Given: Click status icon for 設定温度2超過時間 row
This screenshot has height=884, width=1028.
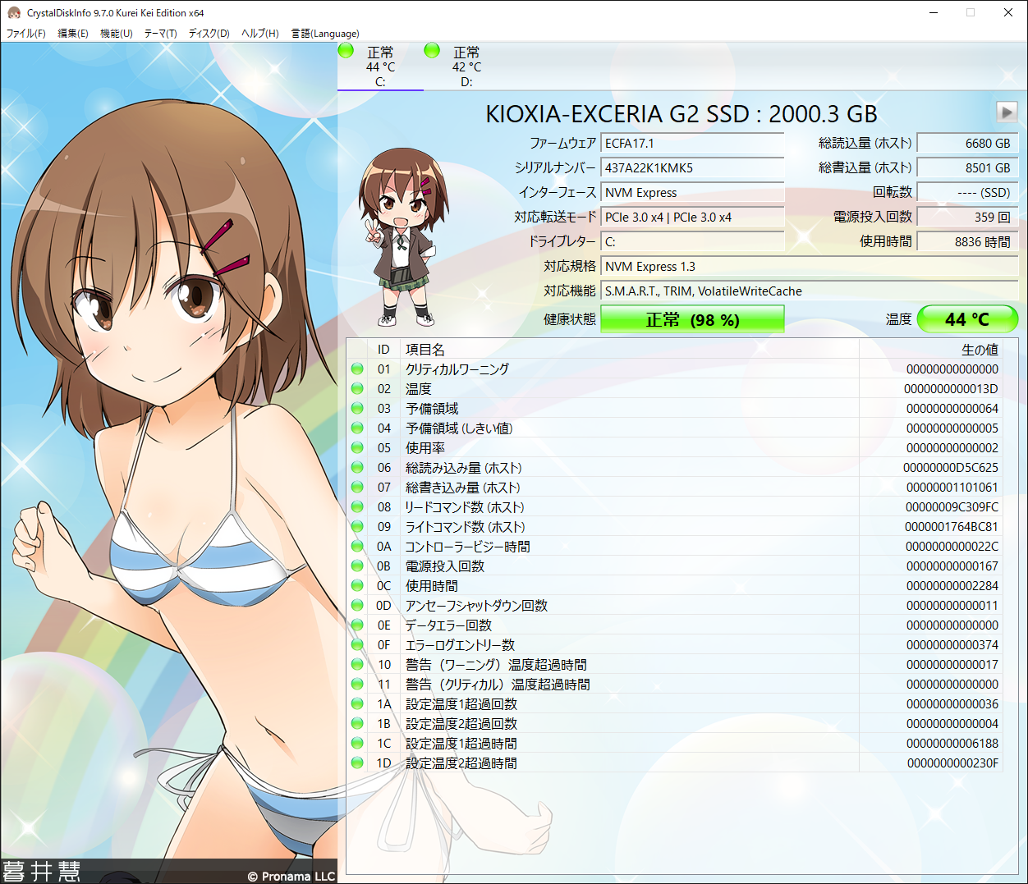Looking at the screenshot, I should (357, 763).
